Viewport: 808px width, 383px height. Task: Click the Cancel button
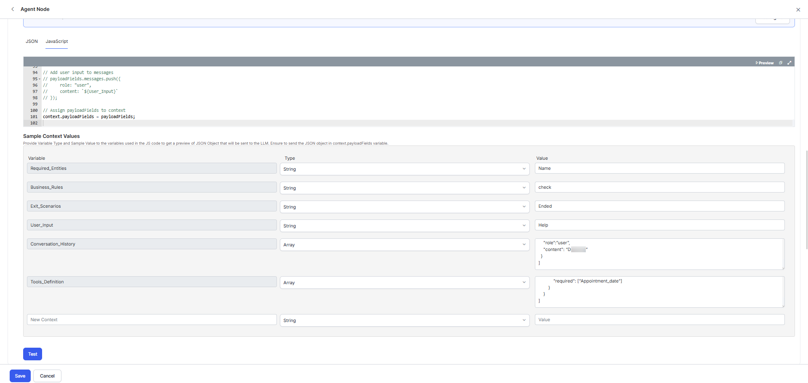pos(47,376)
